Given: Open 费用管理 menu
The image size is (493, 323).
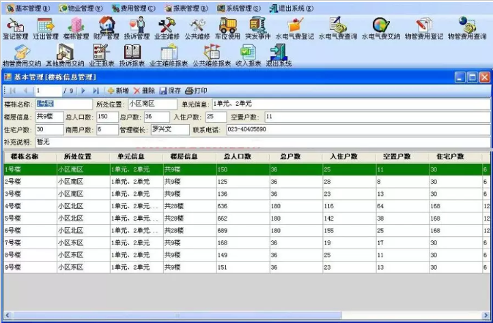Looking at the screenshot, I should (x=134, y=8).
